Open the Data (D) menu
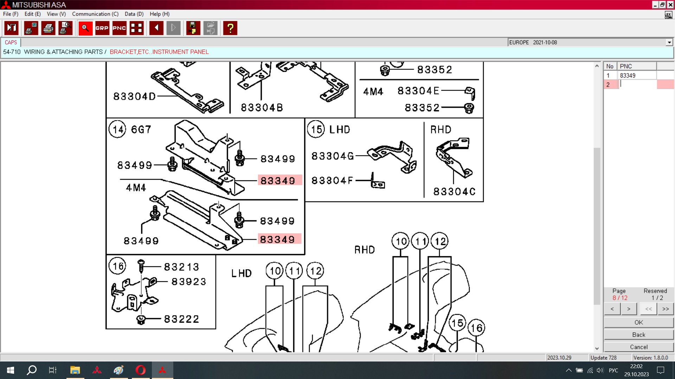The height and width of the screenshot is (379, 675). 134,14
